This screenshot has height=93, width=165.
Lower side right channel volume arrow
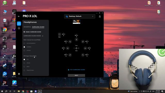(89, 50)
